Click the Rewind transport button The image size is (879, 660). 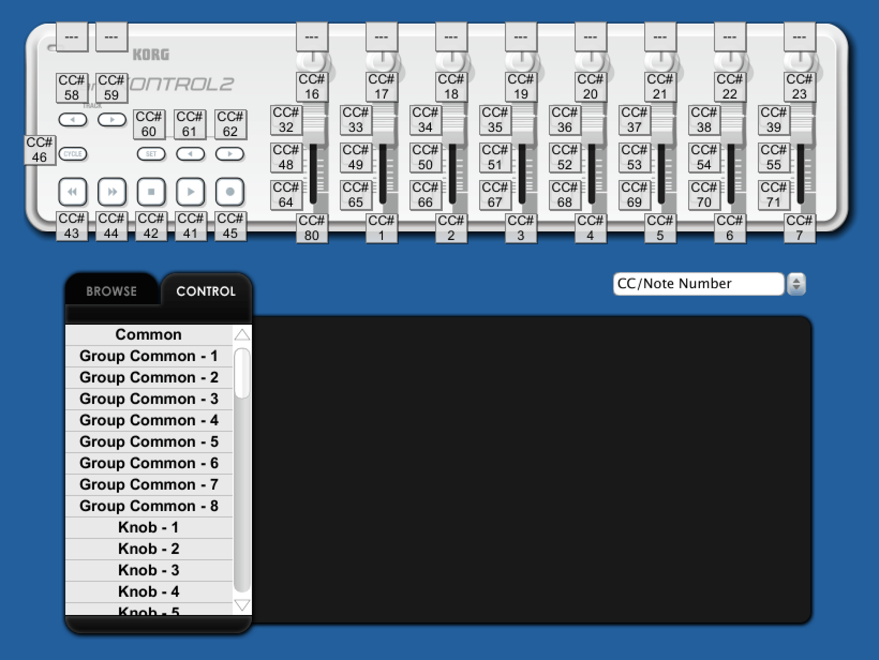[72, 192]
